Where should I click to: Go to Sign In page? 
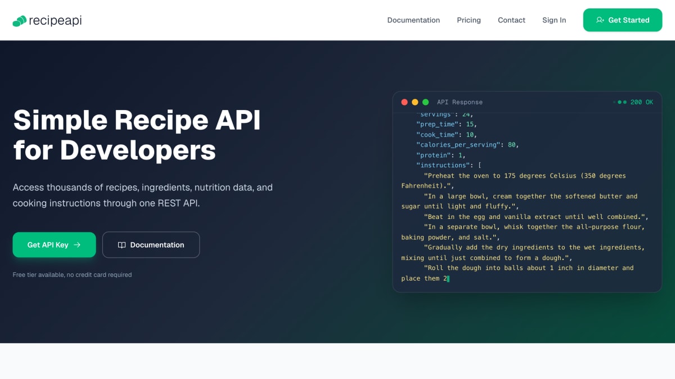tap(554, 20)
